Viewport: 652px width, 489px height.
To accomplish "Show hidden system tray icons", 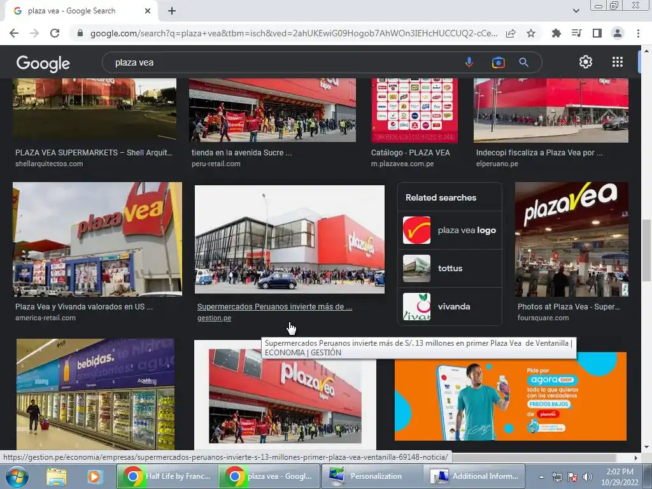I will [x=541, y=478].
